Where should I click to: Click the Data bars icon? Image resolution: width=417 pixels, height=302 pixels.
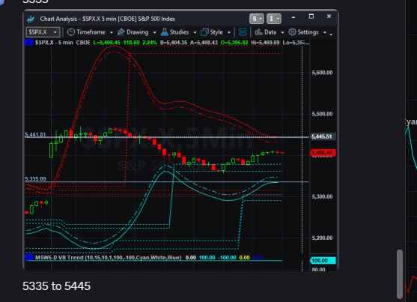tap(259, 32)
